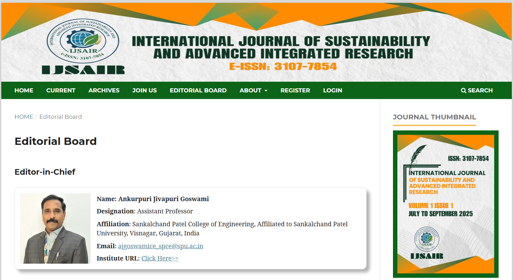
Task: Select Editorial Board in navigation bar
Action: [x=198, y=91]
